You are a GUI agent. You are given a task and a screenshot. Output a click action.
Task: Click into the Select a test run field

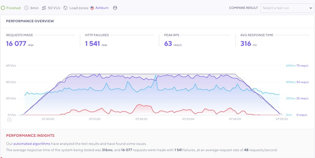pos(287,8)
